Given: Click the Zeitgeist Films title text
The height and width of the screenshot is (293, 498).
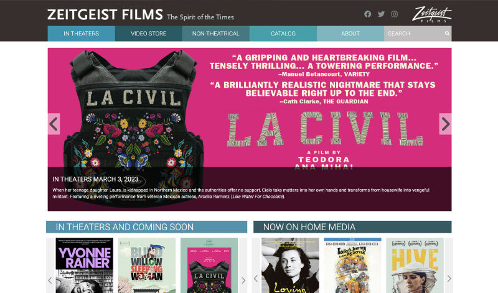Looking at the screenshot, I should [105, 14].
